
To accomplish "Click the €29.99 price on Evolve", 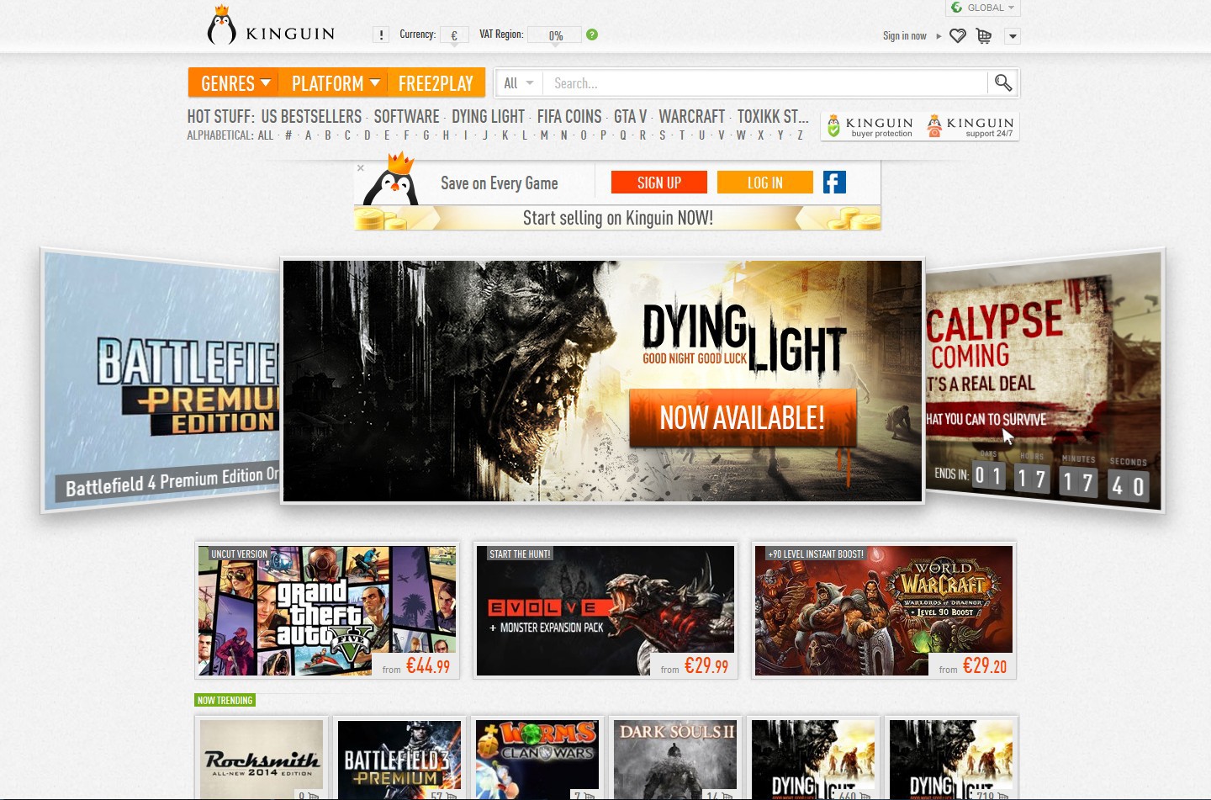I will pos(706,666).
